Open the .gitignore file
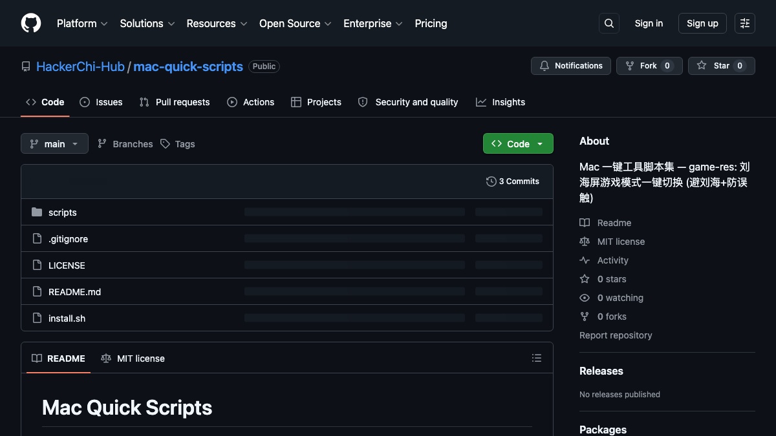Screen dimensions: 776x436 [68, 239]
